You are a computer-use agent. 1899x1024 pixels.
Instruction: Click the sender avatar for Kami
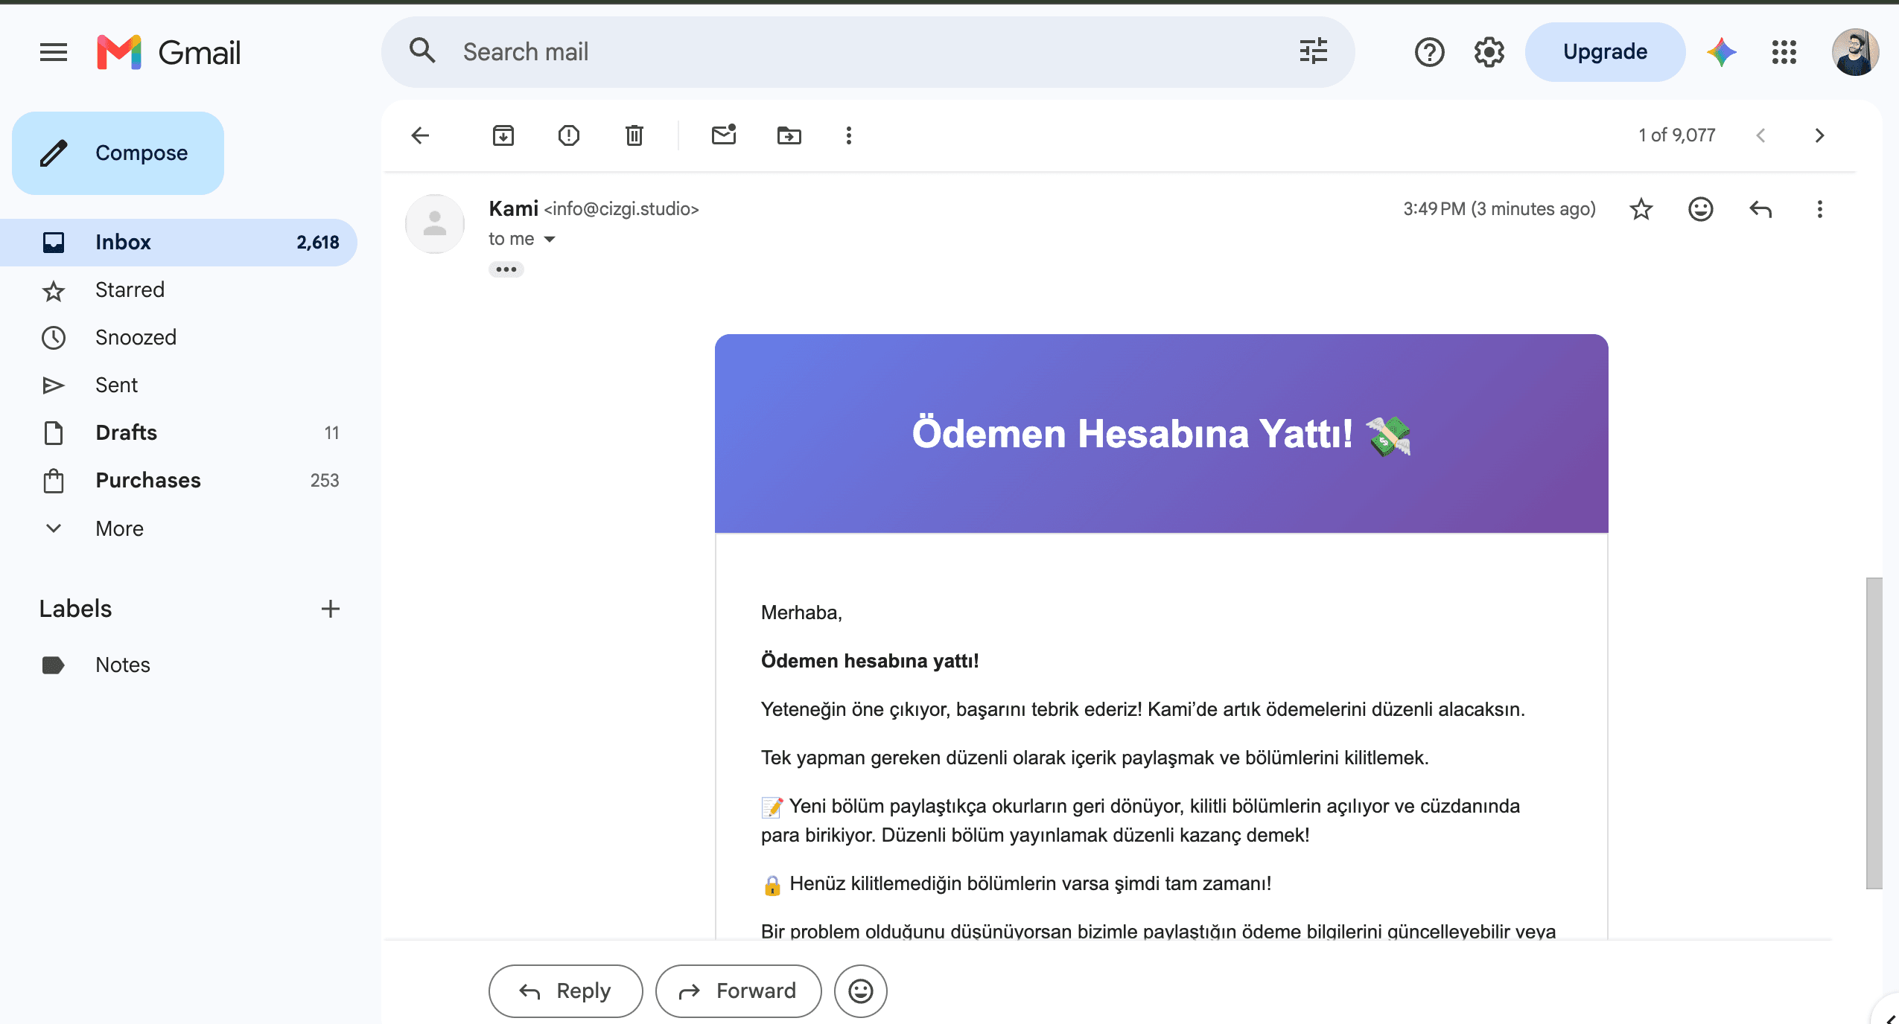point(435,224)
